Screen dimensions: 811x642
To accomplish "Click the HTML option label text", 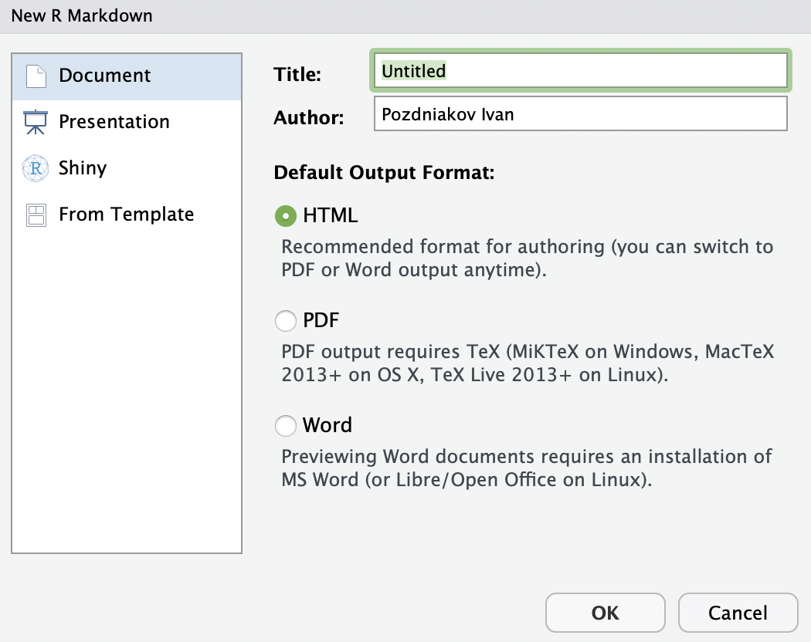I will (331, 217).
